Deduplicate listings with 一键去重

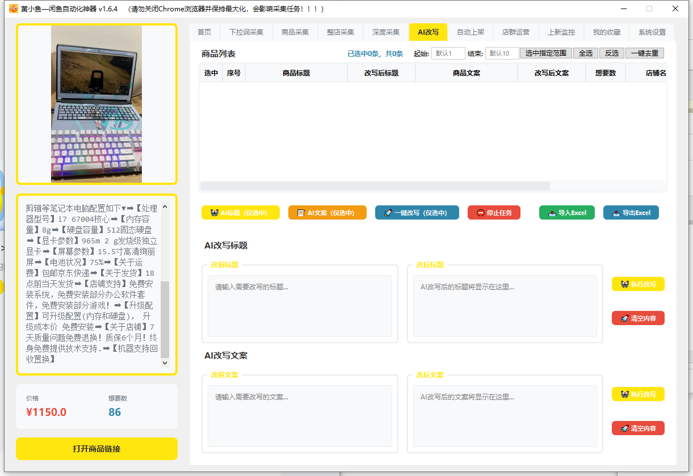[x=644, y=53]
